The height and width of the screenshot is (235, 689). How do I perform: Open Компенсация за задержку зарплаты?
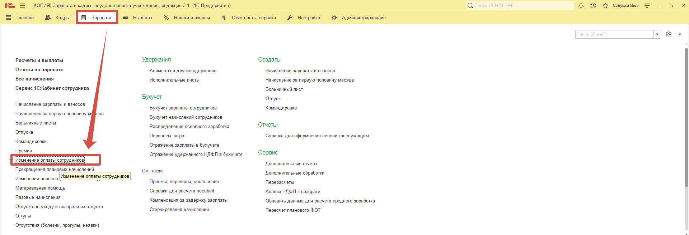tap(188, 200)
